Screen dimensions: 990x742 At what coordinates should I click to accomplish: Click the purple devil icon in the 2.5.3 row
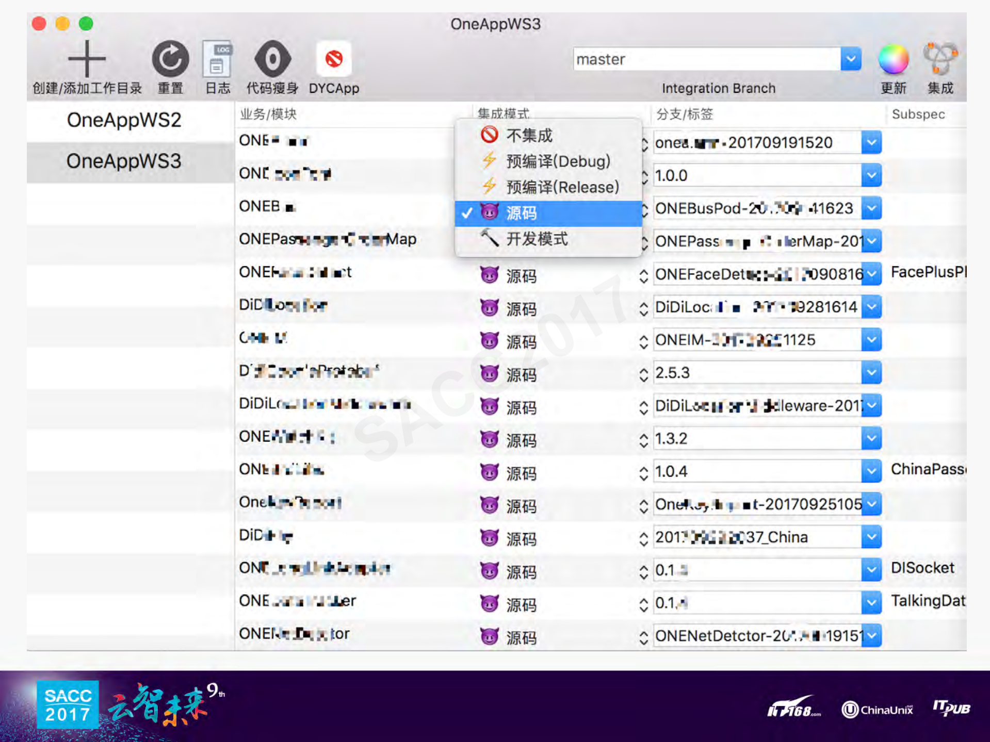[489, 373]
